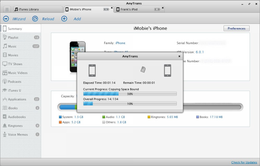Open Applications in the sidebar

click(x=20, y=99)
